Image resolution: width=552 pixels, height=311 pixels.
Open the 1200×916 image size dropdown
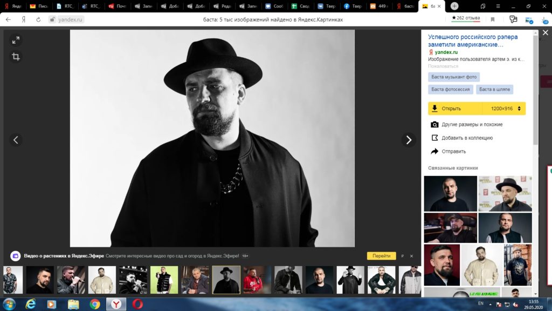(505, 109)
